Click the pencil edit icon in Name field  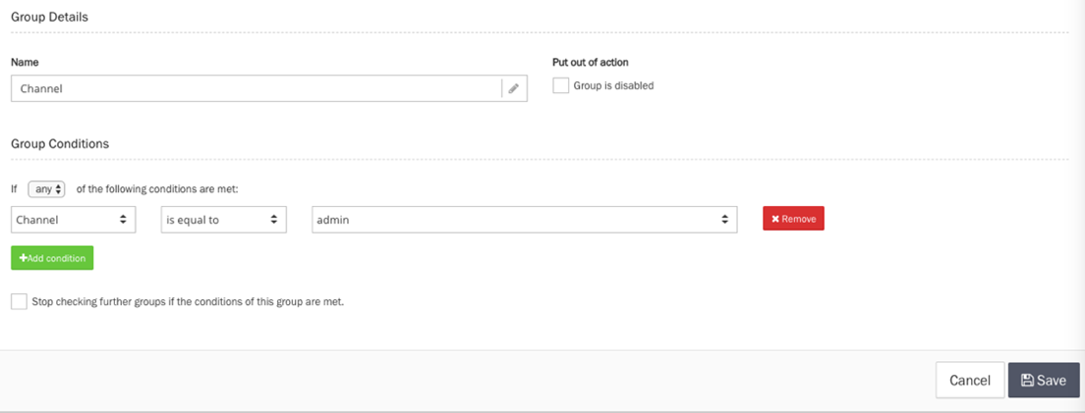pyautogui.click(x=513, y=88)
